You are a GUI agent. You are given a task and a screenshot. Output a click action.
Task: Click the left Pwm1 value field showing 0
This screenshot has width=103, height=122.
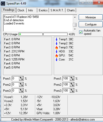(15, 78)
